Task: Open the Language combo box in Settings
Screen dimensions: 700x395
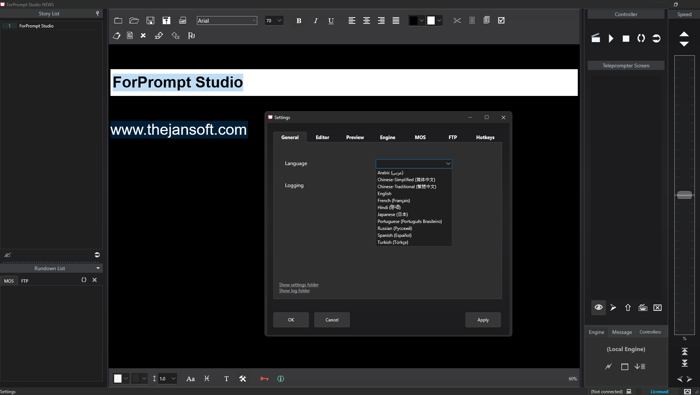Action: pos(414,164)
